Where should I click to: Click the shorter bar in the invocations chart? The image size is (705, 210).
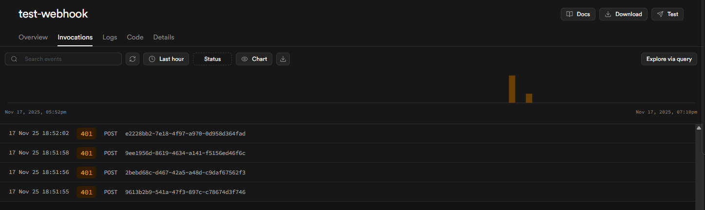tap(529, 98)
